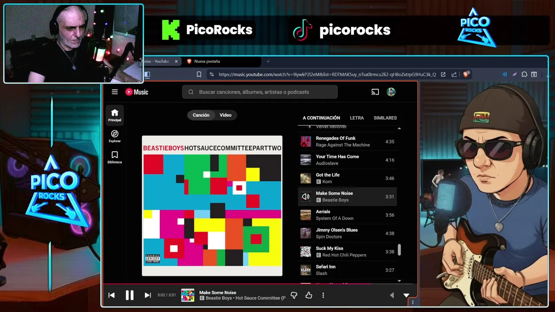The height and width of the screenshot is (312, 555).
Task: Open the A CONTINUACIÓN tab
Action: click(321, 118)
